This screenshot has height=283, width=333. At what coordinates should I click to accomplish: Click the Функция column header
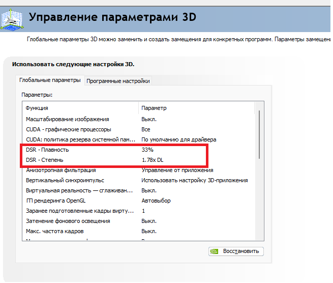click(x=80, y=108)
